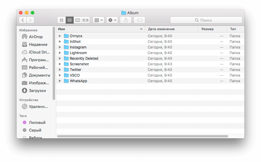Select the Удаленный диск device
Image resolution: width=261 pixels, height=162 pixels.
pyautogui.click(x=38, y=106)
